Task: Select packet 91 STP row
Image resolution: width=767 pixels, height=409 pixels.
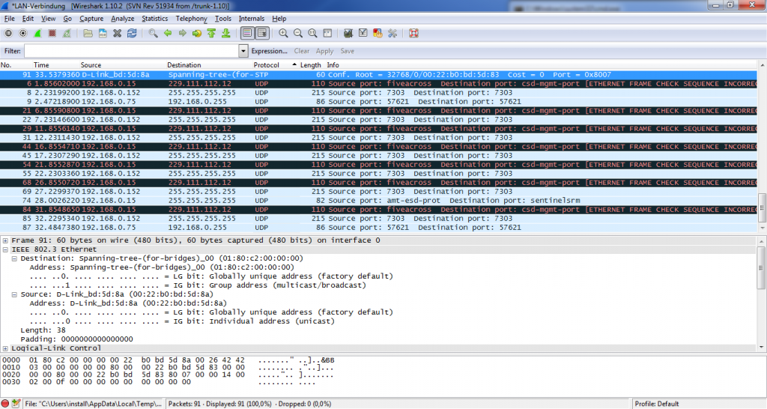Action: tap(378, 75)
